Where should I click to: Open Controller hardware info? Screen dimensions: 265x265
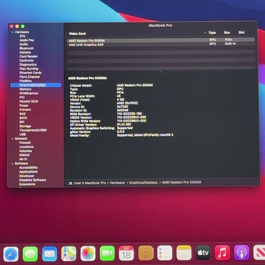[x=27, y=61]
